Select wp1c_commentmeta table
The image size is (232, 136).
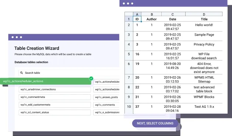pyautogui.click(x=55, y=97)
